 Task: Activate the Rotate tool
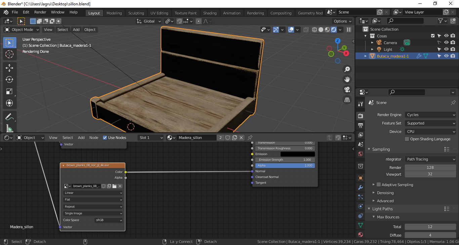click(9, 79)
